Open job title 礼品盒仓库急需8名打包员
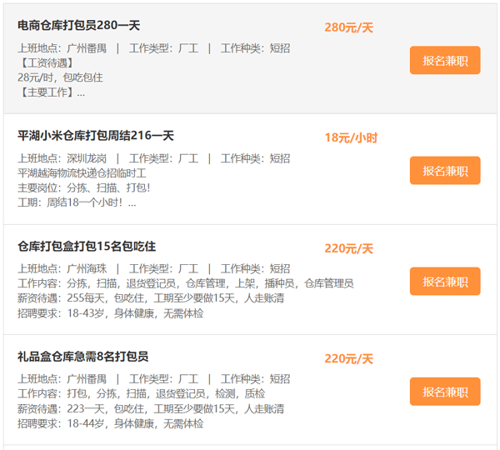 pyautogui.click(x=82, y=357)
